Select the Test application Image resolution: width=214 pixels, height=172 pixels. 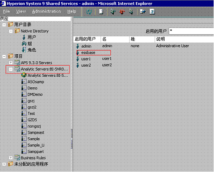(x=31, y=114)
